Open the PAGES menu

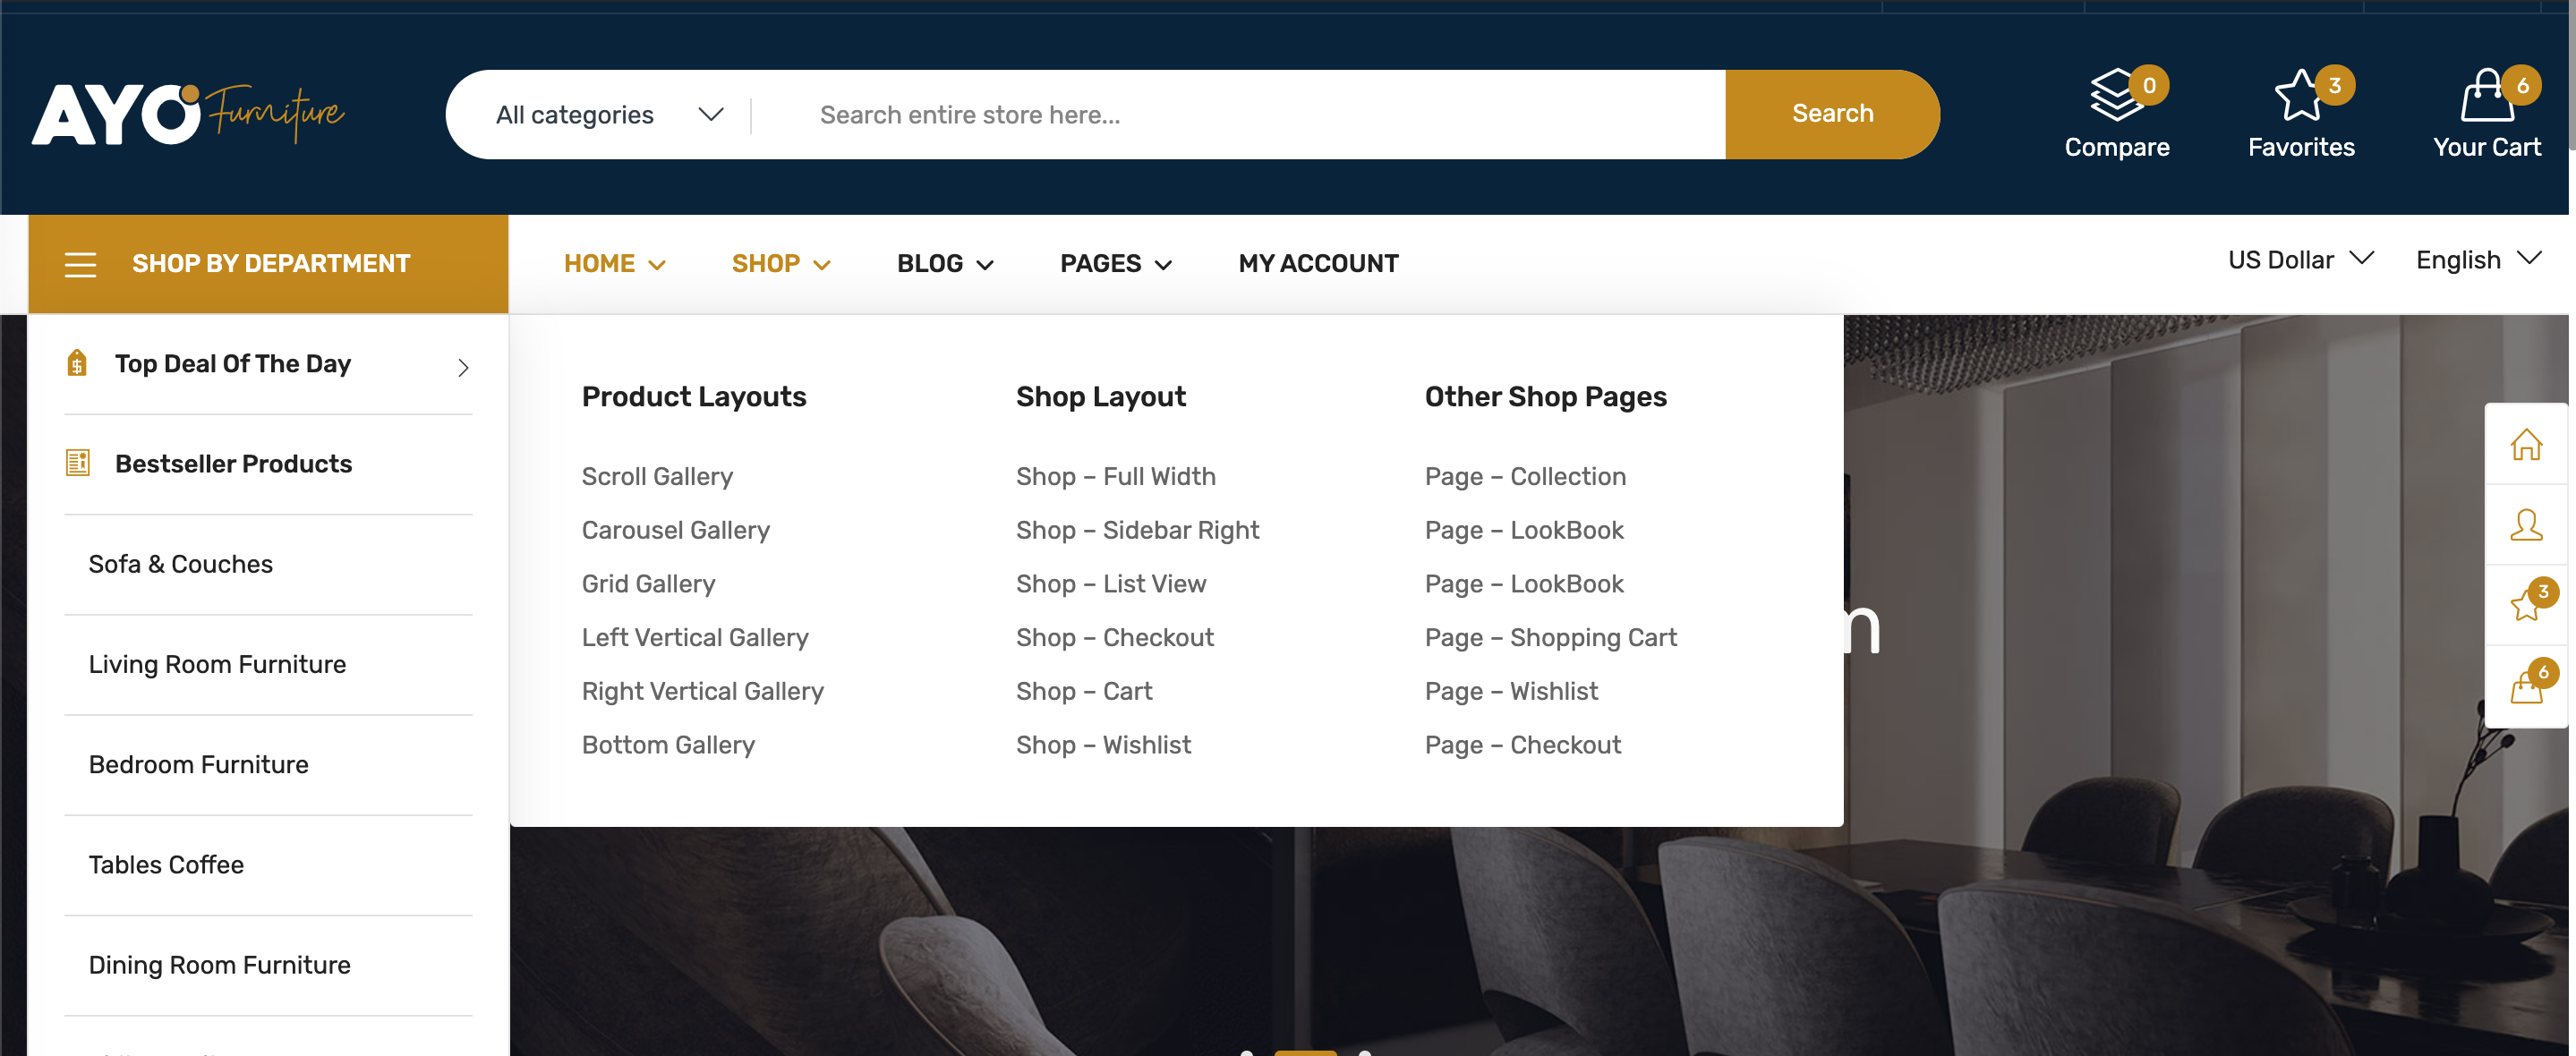(x=1115, y=264)
